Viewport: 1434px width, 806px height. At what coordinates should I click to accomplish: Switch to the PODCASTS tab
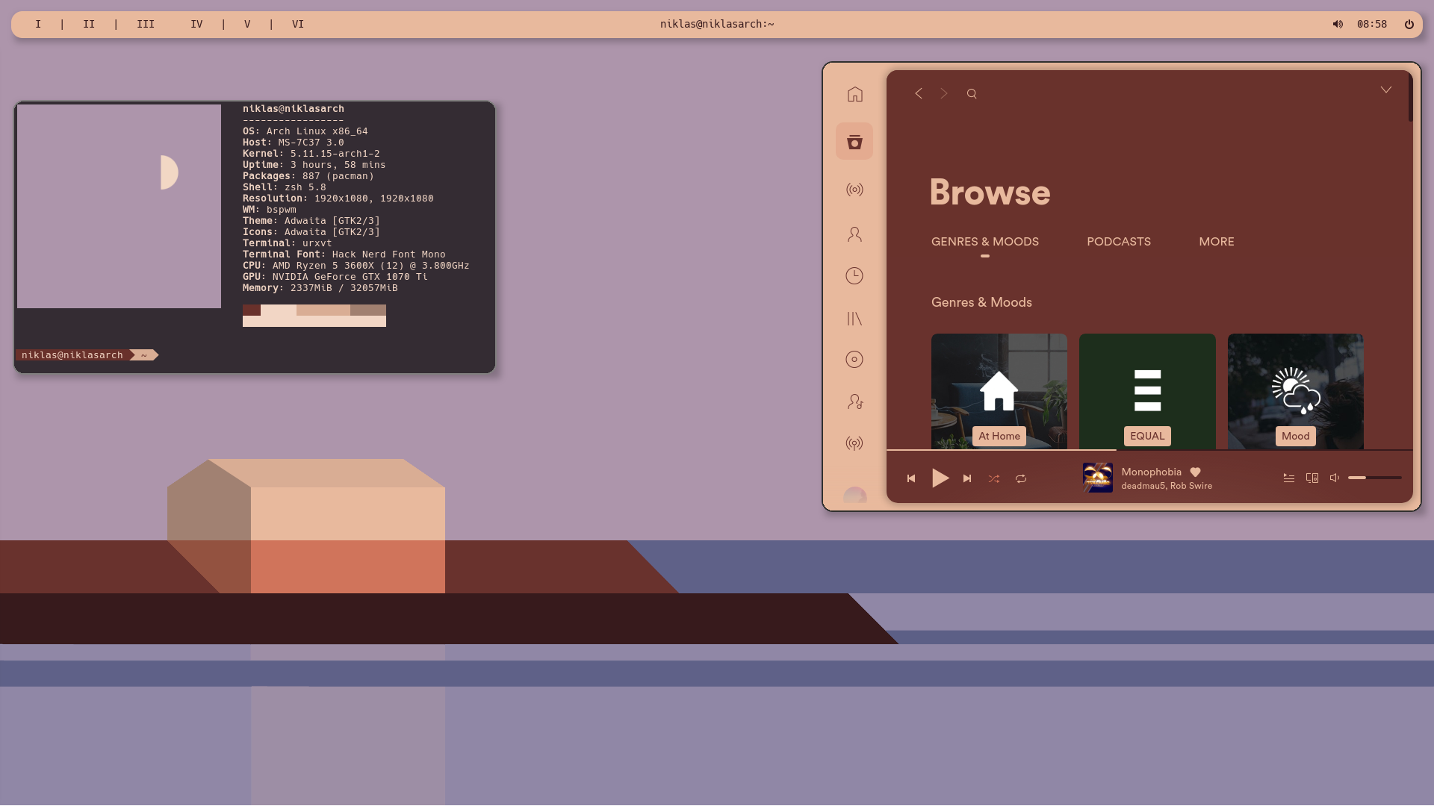1118,242
